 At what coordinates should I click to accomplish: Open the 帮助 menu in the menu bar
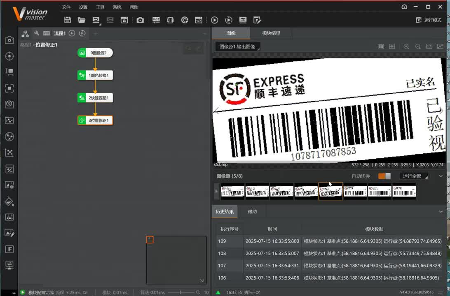click(134, 7)
